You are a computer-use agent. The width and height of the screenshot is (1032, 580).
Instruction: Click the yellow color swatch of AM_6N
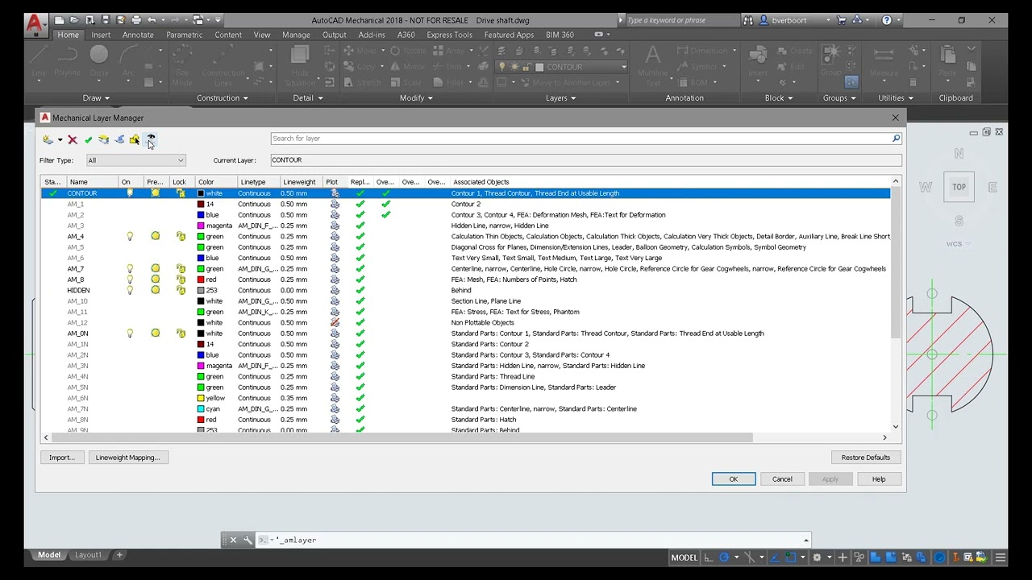(x=201, y=398)
